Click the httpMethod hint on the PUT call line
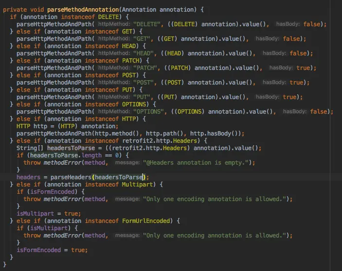342x271 pixels. (x=114, y=97)
